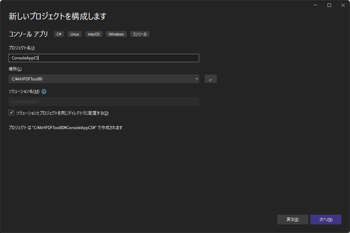Click the C# language tag
Image resolution: width=350 pixels, height=233 pixels.
pos(59,34)
